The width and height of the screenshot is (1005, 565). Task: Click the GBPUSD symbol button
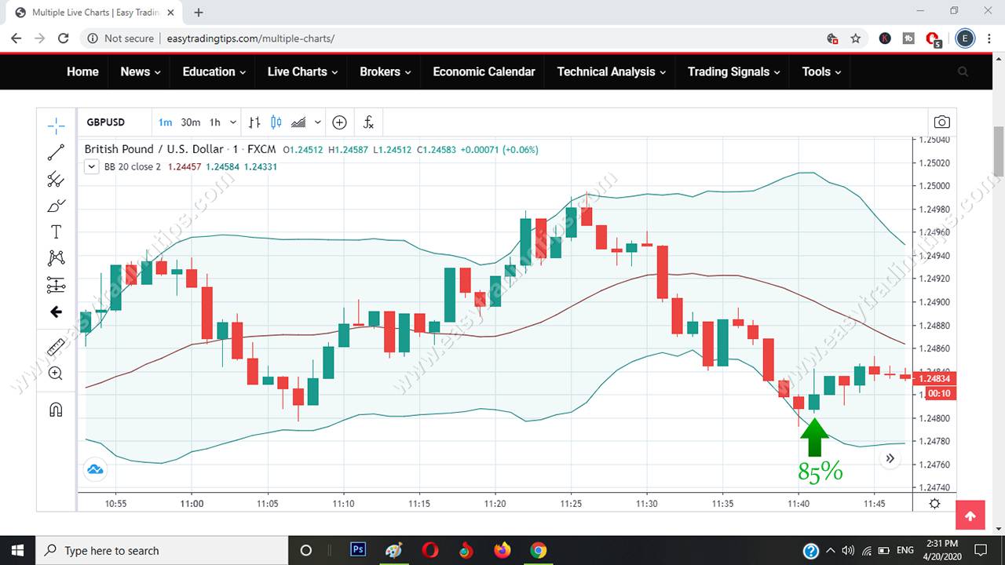click(x=105, y=122)
